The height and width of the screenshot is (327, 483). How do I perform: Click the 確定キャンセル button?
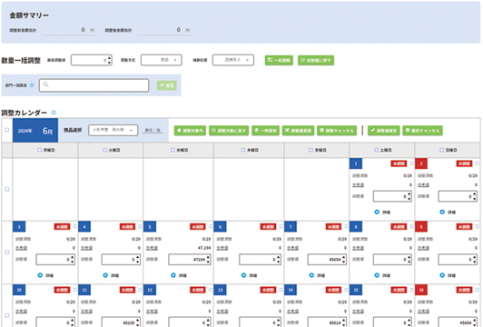423,131
